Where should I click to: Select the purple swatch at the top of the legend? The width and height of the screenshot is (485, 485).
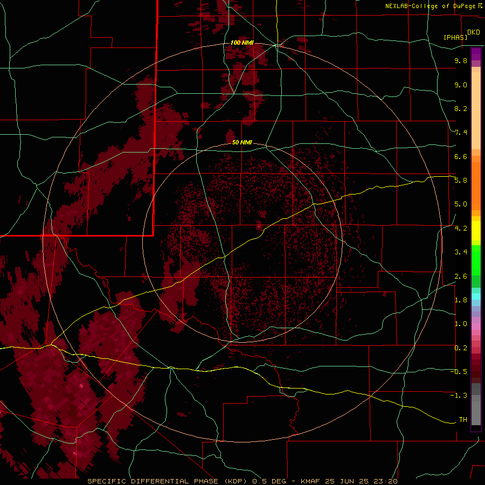[x=476, y=54]
